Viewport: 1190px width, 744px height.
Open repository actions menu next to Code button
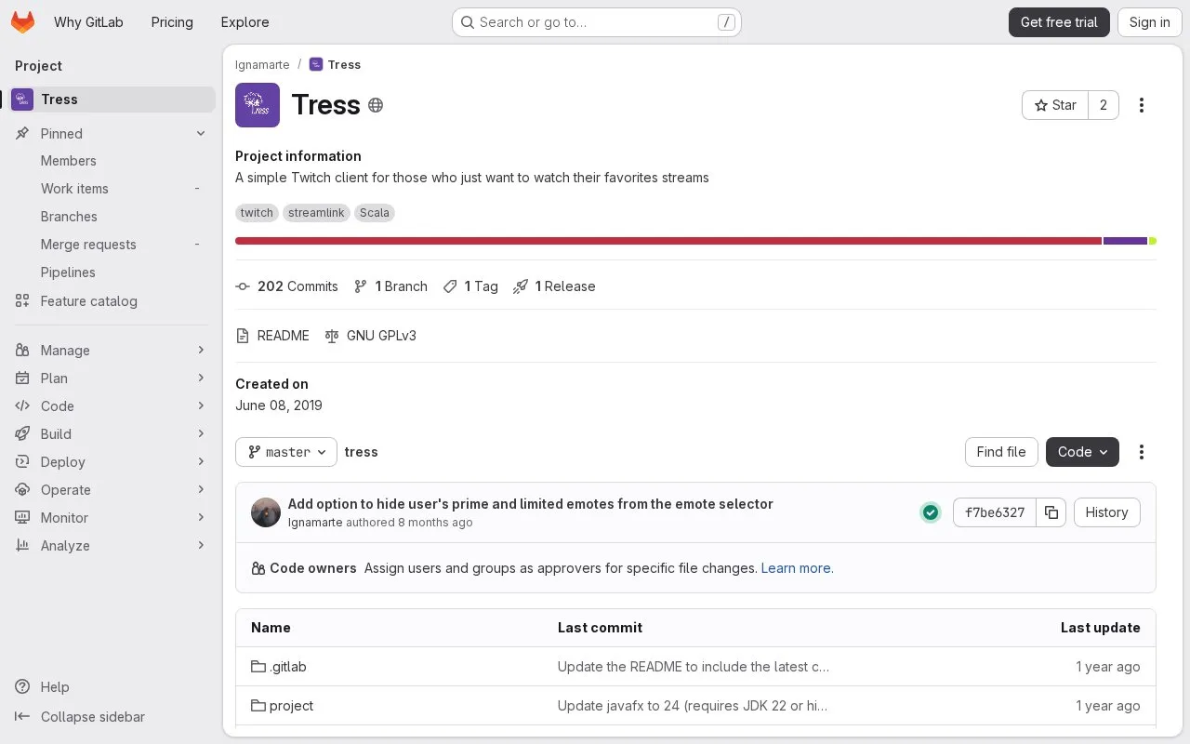click(x=1142, y=452)
